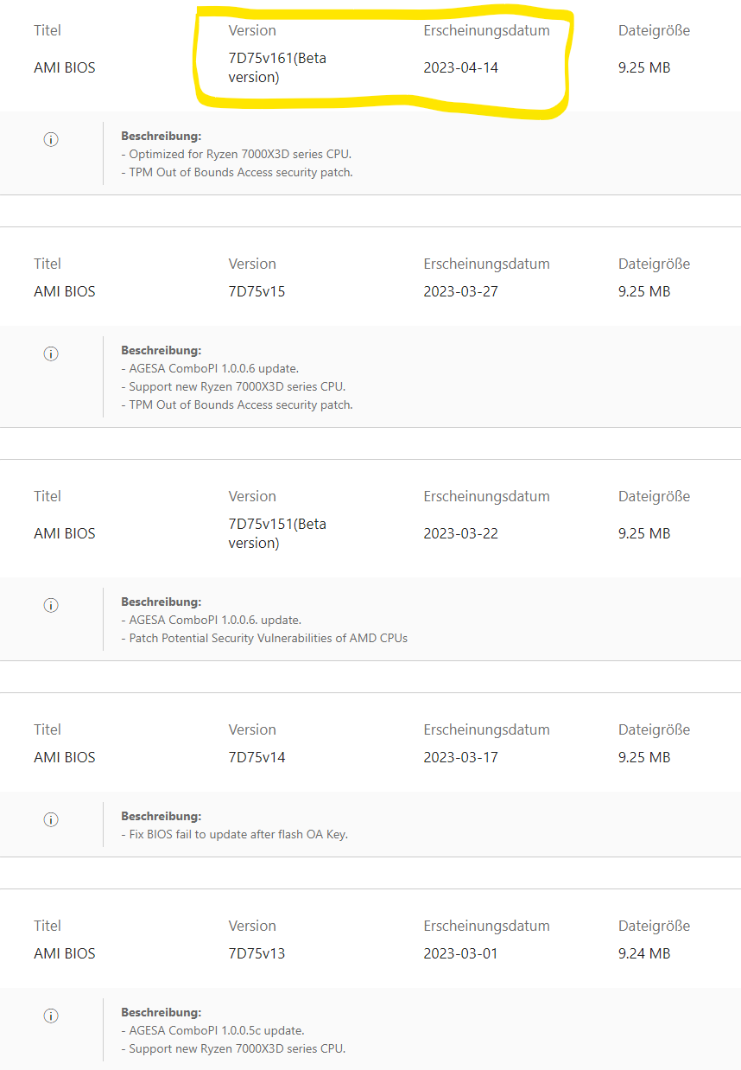Click the 9.24 MB file size
Screen dimensions: 741x1070
[644, 953]
